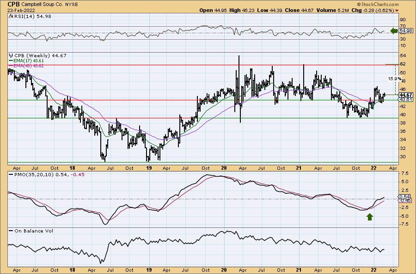Click the CPB ticker symbol in the header
This screenshot has height=274, width=416.
tap(13, 4)
